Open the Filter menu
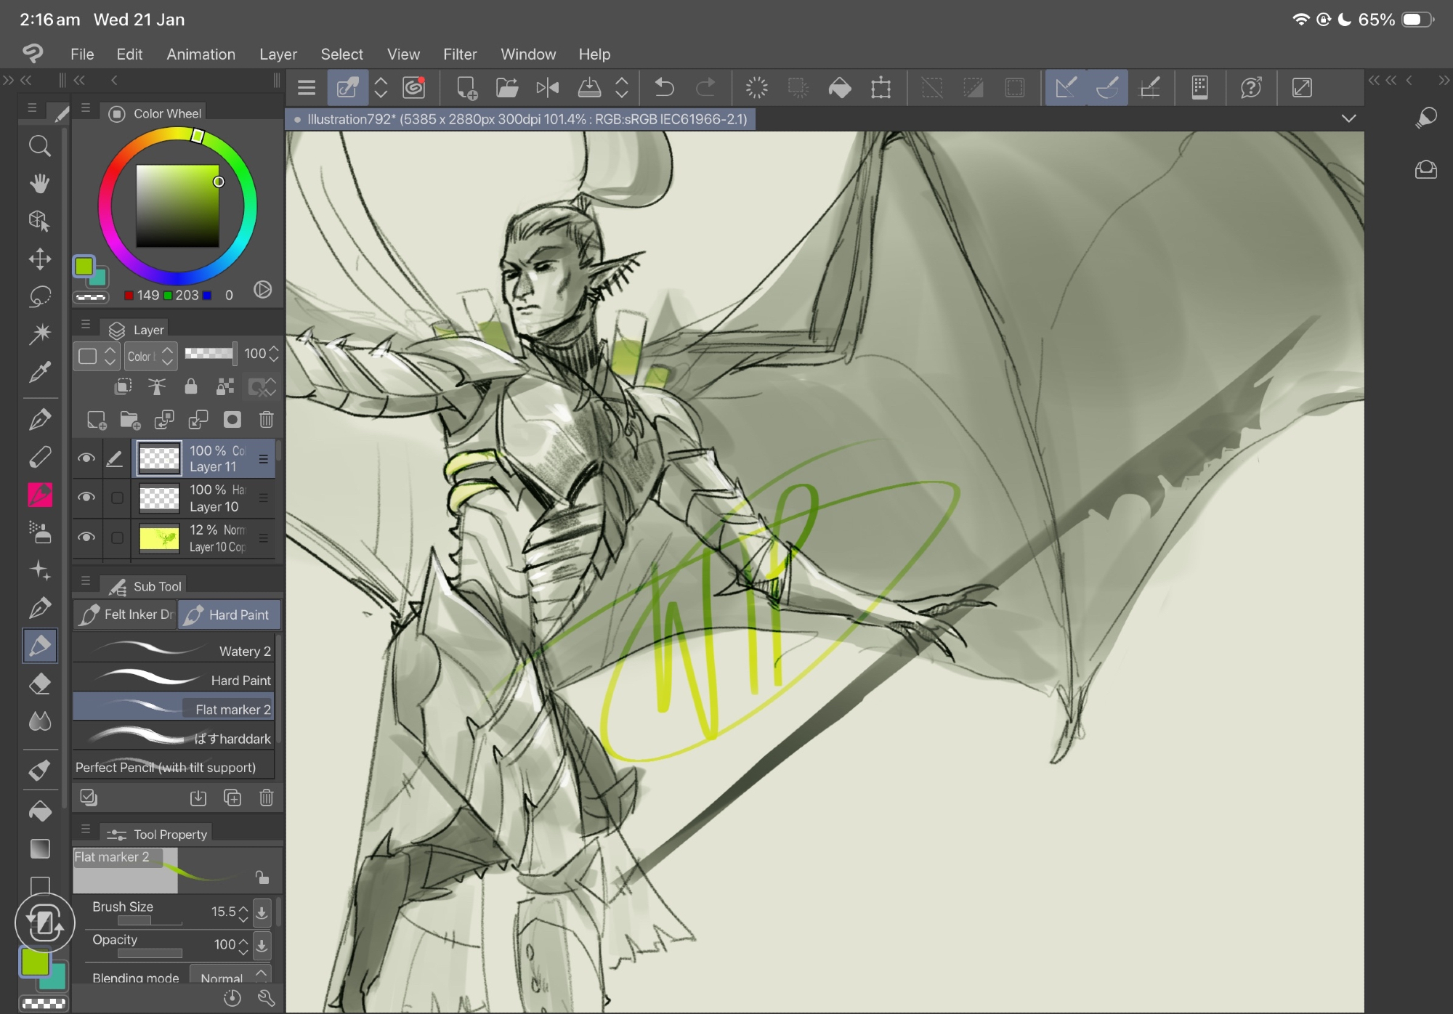This screenshot has width=1453, height=1014. pyautogui.click(x=459, y=54)
